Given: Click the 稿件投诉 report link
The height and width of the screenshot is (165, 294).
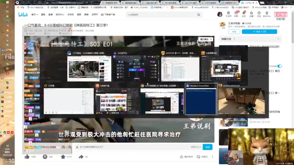Looking at the screenshot, I should pyautogui.click(x=186, y=157).
